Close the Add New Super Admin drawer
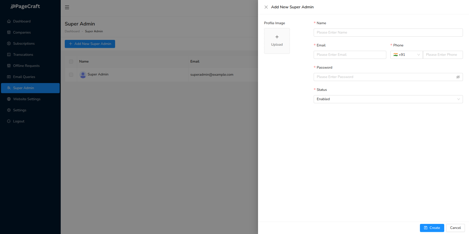Image resolution: width=469 pixels, height=234 pixels. (266, 7)
